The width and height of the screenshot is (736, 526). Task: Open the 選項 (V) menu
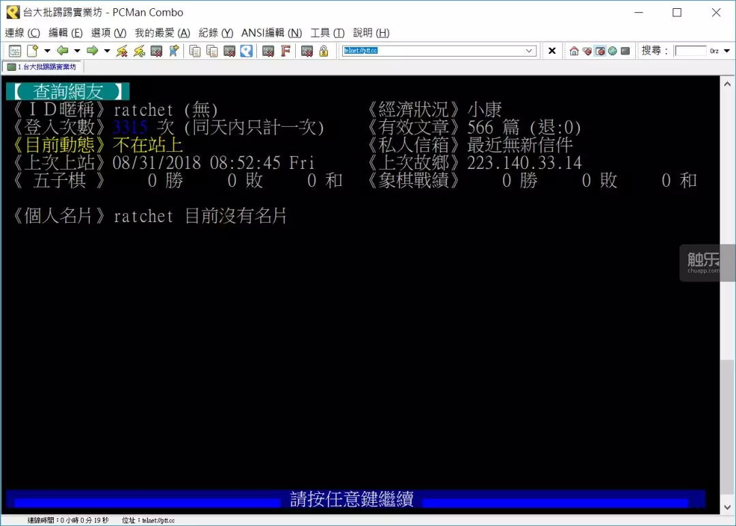[x=109, y=33]
